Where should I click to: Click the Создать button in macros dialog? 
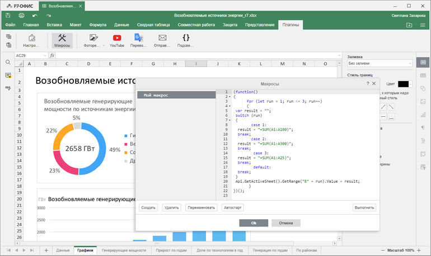pyautogui.click(x=148, y=207)
